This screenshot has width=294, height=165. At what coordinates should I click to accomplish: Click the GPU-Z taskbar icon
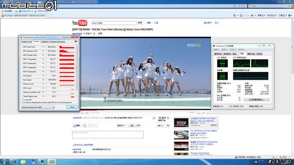pos(52,162)
